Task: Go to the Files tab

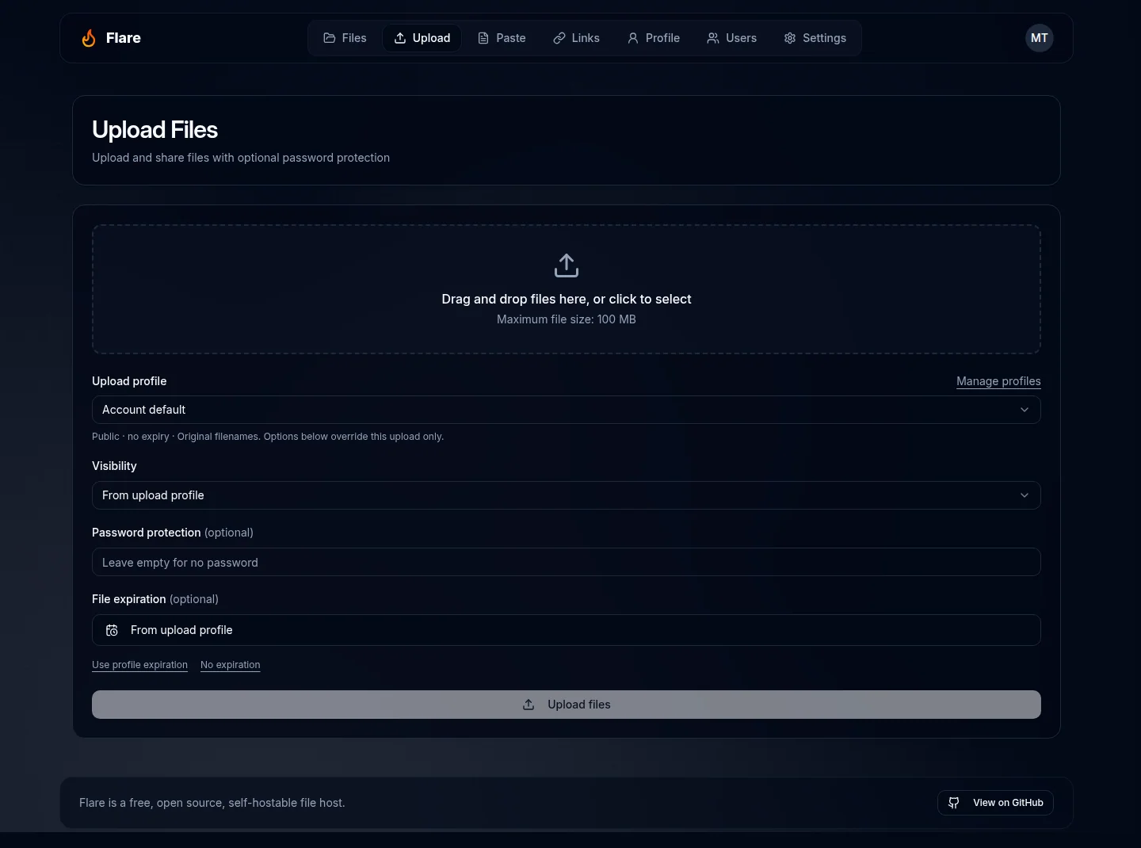Action: pyautogui.click(x=345, y=38)
